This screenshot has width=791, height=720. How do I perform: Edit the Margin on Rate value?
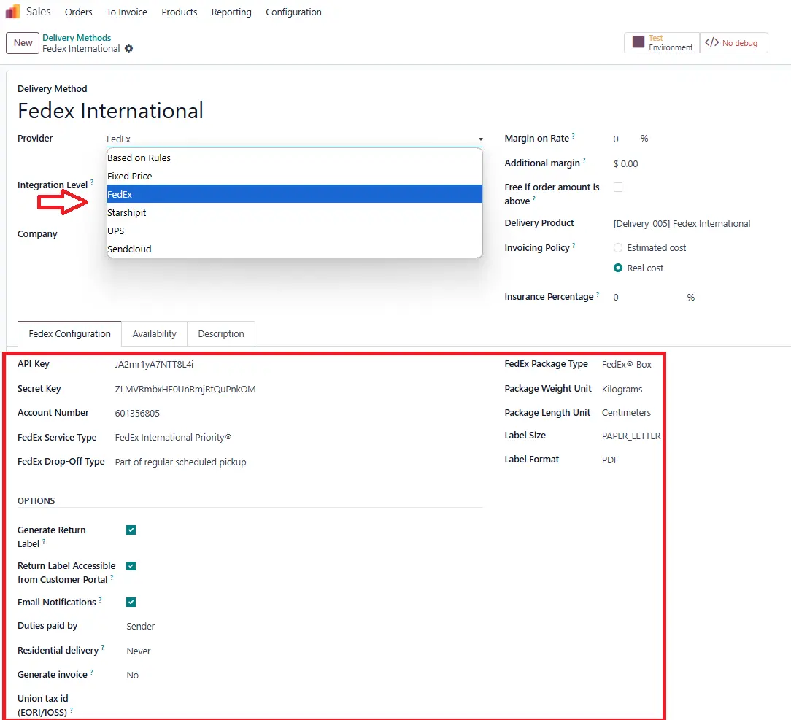point(616,139)
